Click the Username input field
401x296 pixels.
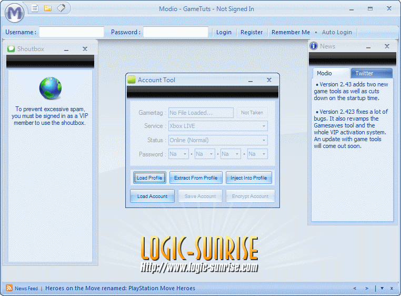pos(72,32)
